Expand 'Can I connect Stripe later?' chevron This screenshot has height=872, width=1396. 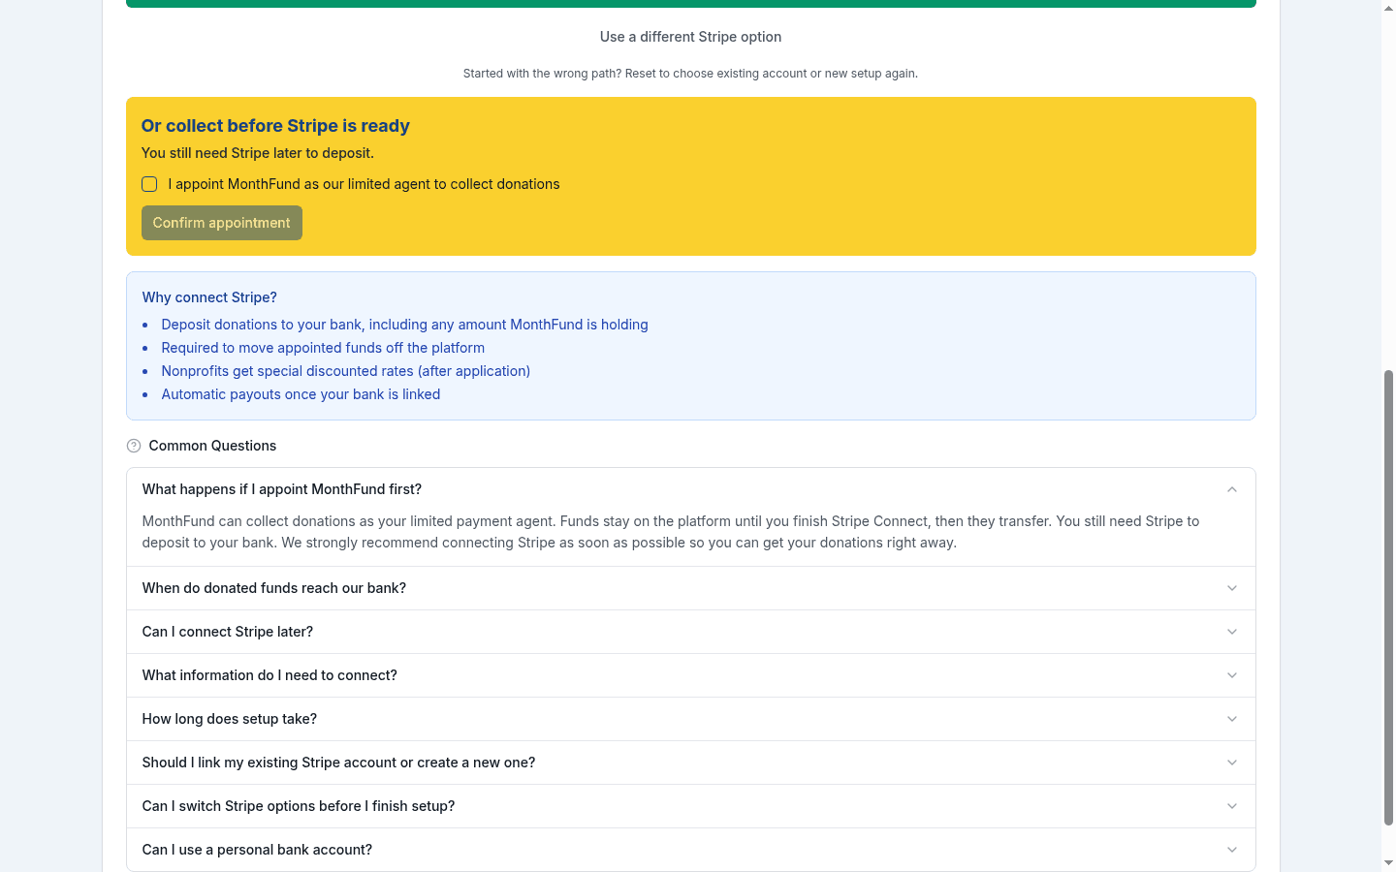point(1232,632)
